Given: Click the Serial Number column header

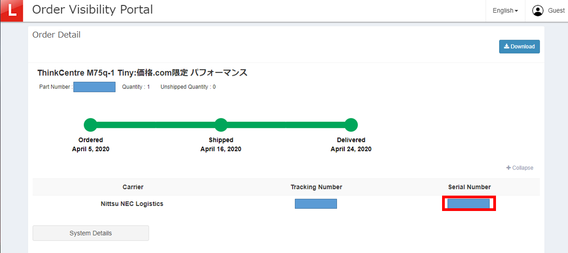Looking at the screenshot, I should pos(469,187).
